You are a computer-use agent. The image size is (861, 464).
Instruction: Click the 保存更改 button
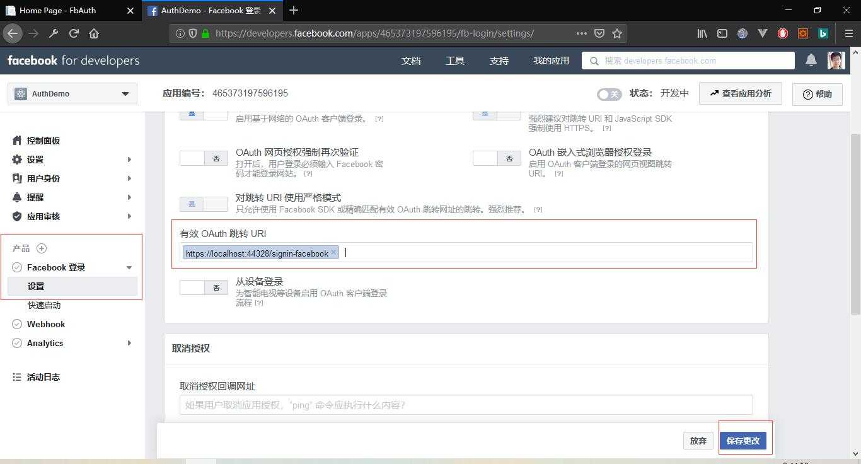[x=743, y=441]
